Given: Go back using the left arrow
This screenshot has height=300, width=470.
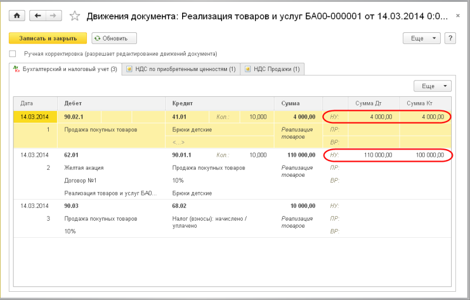Looking at the screenshot, I should tap(38, 16).
